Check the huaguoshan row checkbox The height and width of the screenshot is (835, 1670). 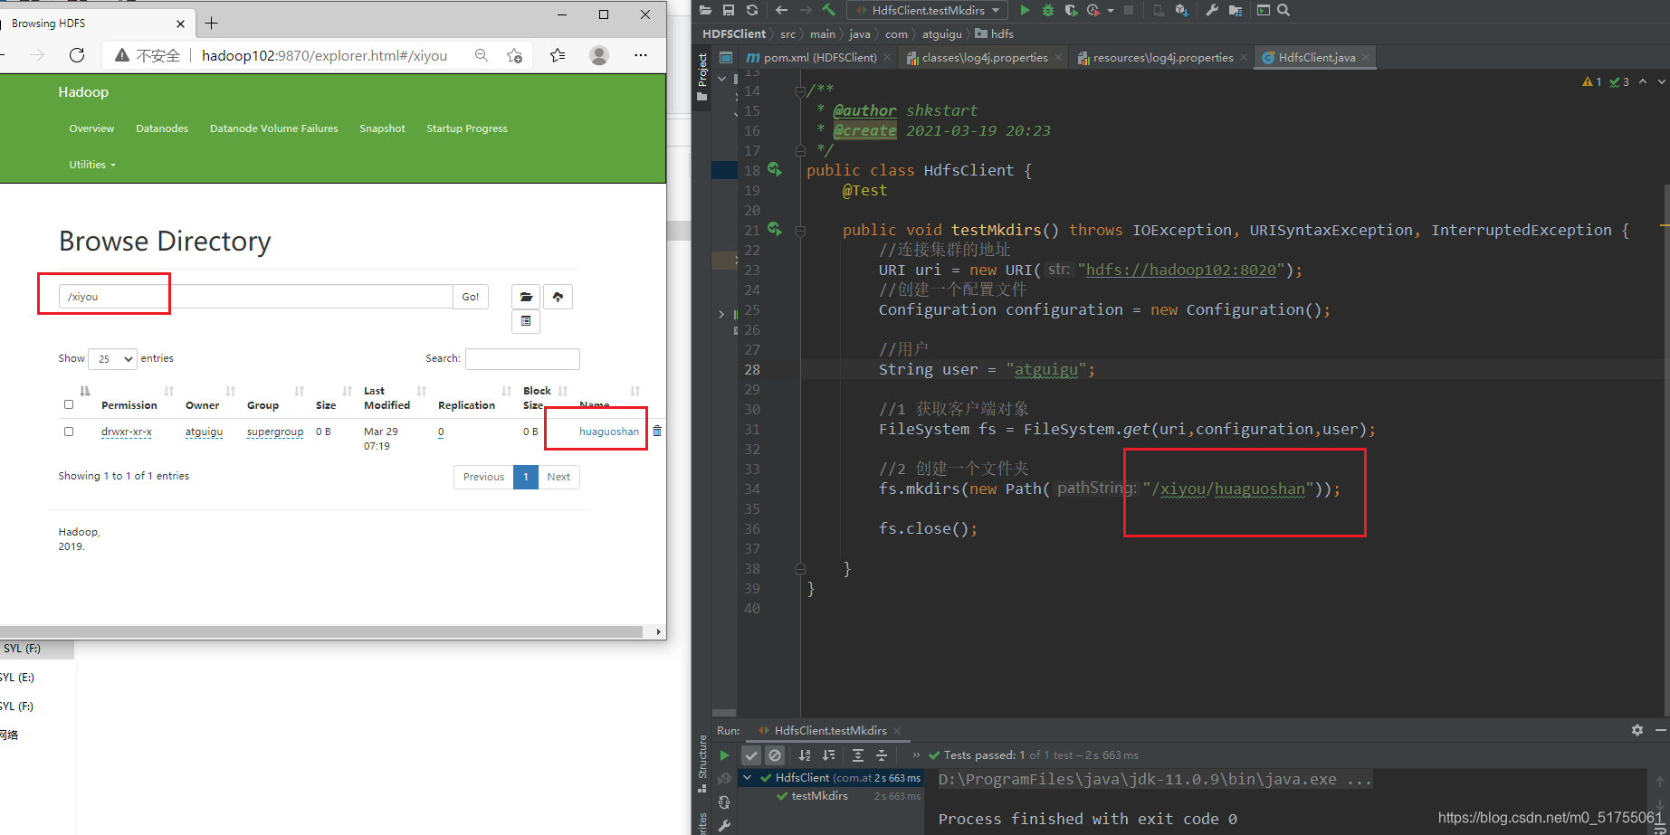69,432
